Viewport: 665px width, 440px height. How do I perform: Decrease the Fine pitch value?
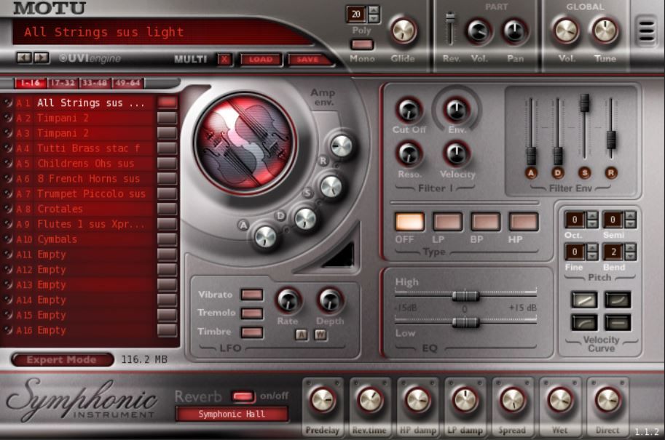592,256
